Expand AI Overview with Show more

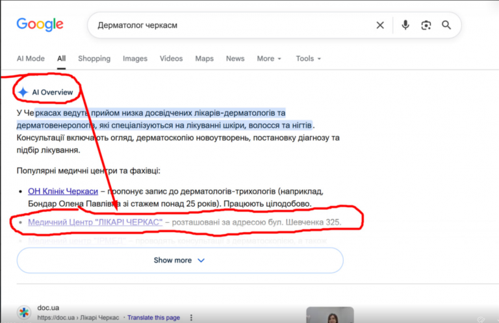click(180, 261)
